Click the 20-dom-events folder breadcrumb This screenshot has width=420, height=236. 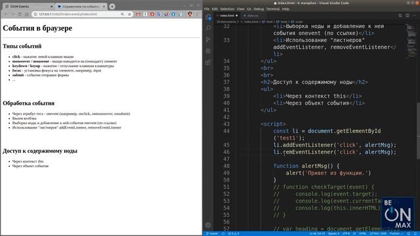[226, 22]
